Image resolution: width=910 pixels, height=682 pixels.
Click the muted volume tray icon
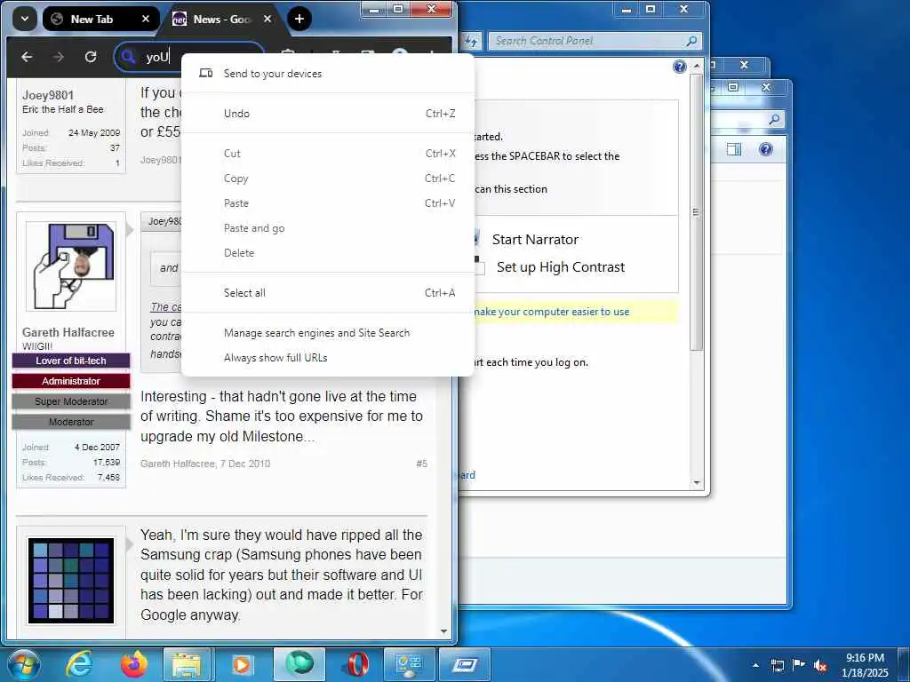click(820, 666)
